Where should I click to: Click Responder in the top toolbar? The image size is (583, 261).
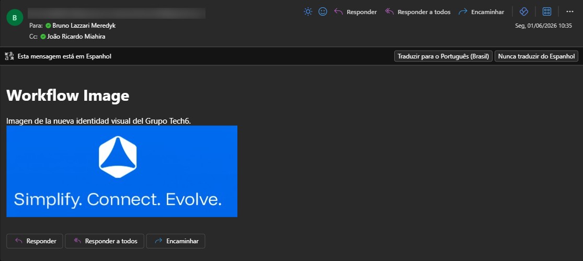(356, 12)
